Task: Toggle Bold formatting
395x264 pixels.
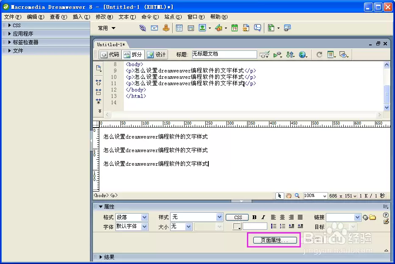Action: pyautogui.click(x=255, y=217)
